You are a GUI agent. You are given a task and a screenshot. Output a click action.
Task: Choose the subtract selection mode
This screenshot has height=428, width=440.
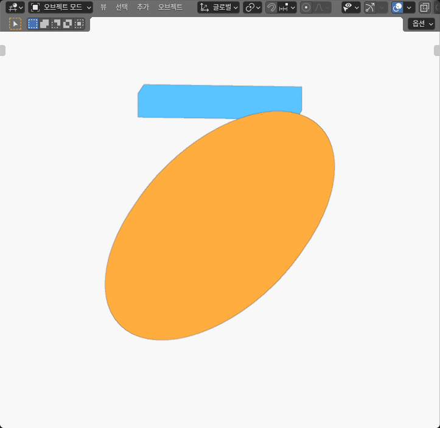tap(56, 24)
